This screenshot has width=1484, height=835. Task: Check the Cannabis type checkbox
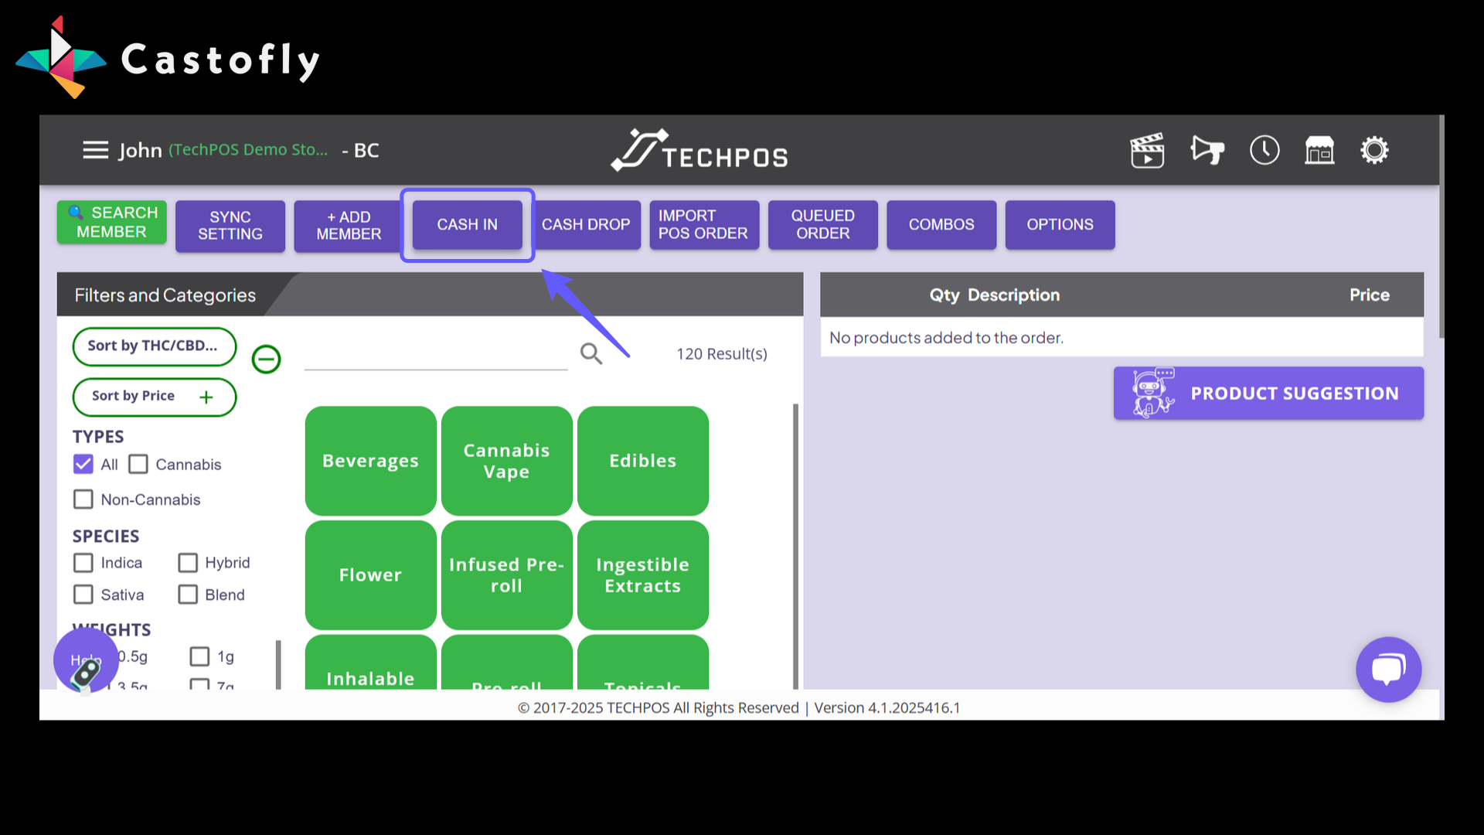(138, 464)
